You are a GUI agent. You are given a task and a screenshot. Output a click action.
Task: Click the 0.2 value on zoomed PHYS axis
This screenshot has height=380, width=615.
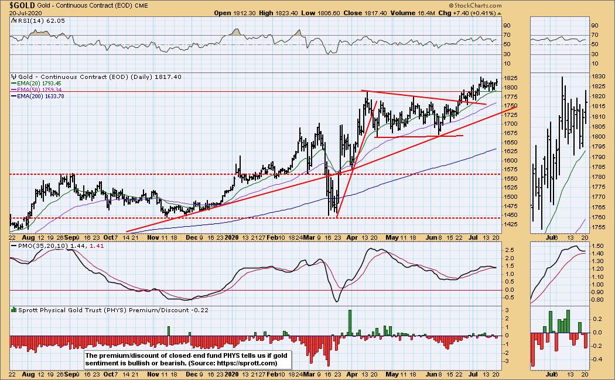pyautogui.click(x=598, y=319)
